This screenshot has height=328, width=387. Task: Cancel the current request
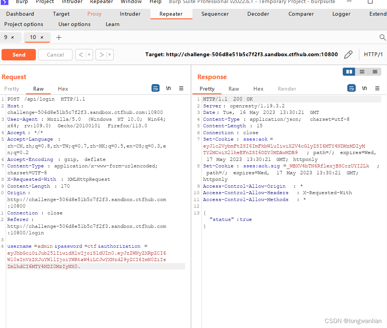55,54
